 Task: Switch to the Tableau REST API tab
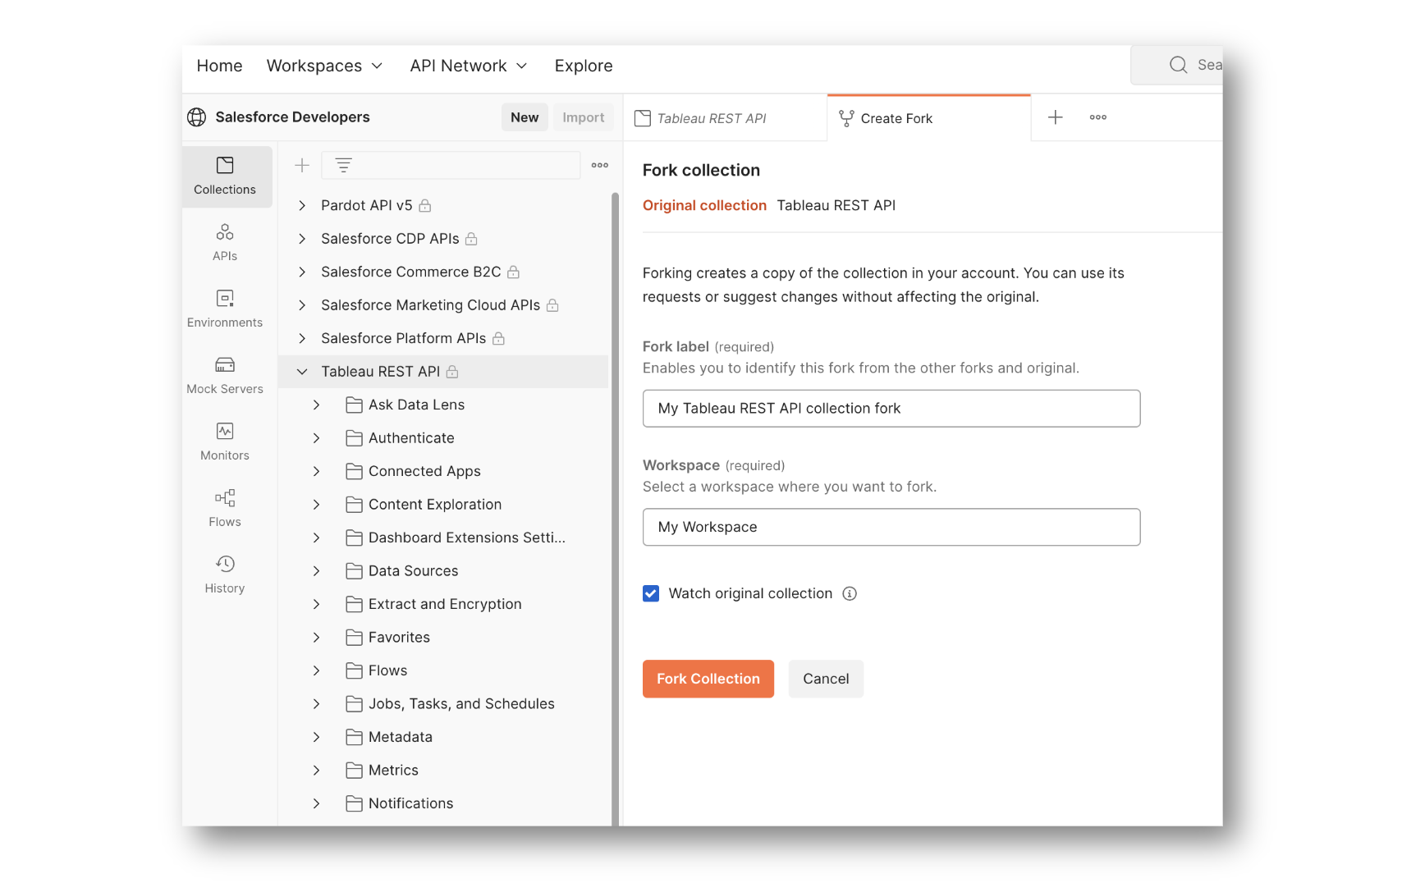click(x=725, y=118)
